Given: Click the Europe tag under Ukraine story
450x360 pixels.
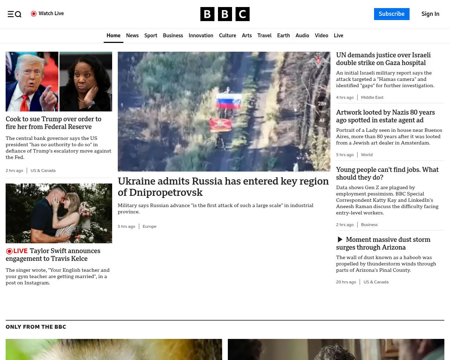Looking at the screenshot, I should point(149,226).
